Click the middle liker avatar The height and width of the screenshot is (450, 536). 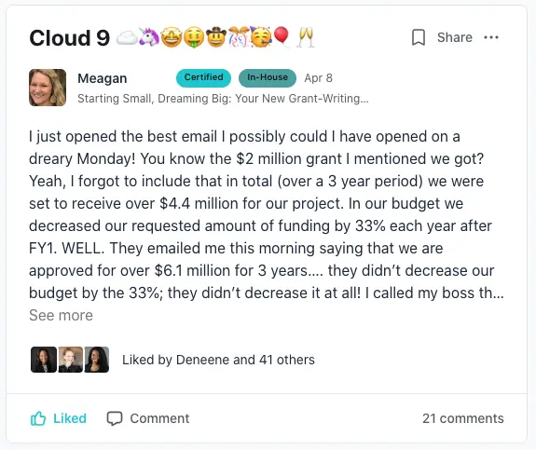(71, 360)
